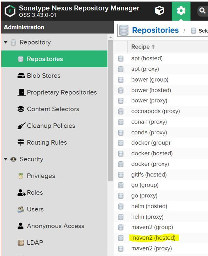Click scroll-up arrow of sidebar scrollbar

111,37
